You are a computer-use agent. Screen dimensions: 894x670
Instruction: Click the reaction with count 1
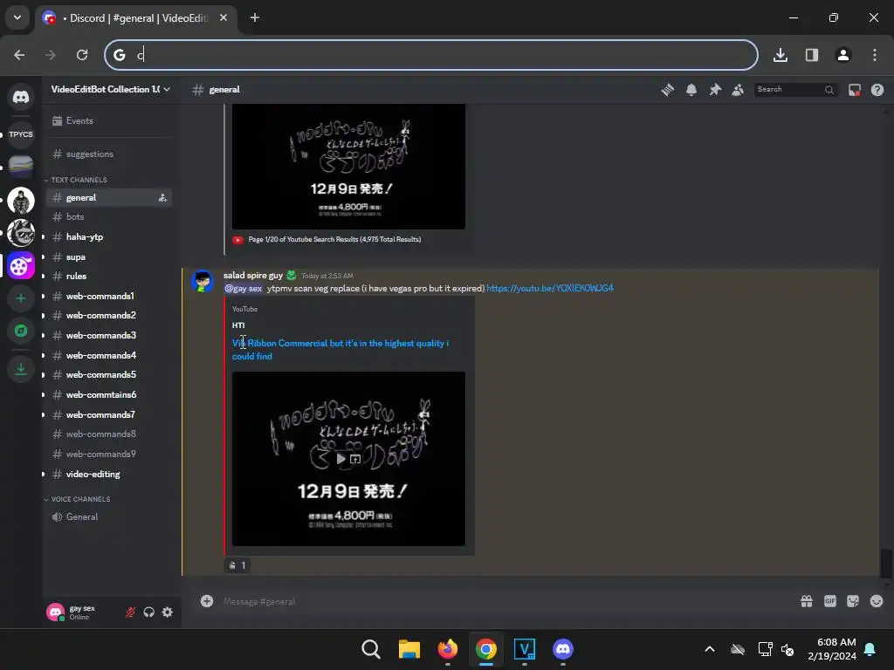point(237,565)
